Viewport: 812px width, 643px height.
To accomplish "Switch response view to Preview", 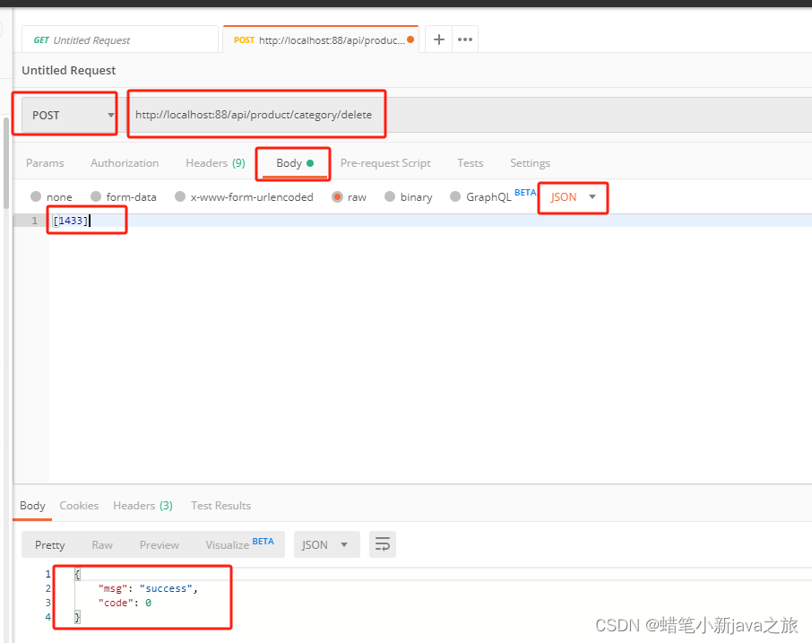I will [x=159, y=544].
